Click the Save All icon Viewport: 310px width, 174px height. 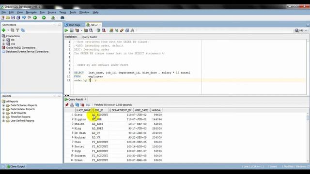[18, 18]
